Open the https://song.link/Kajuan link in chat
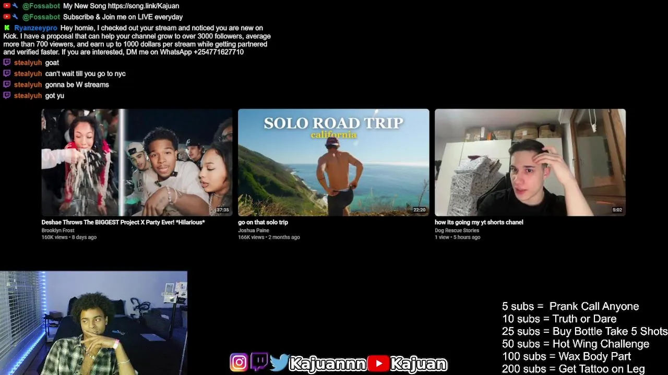This screenshot has width=668, height=375. [x=144, y=6]
